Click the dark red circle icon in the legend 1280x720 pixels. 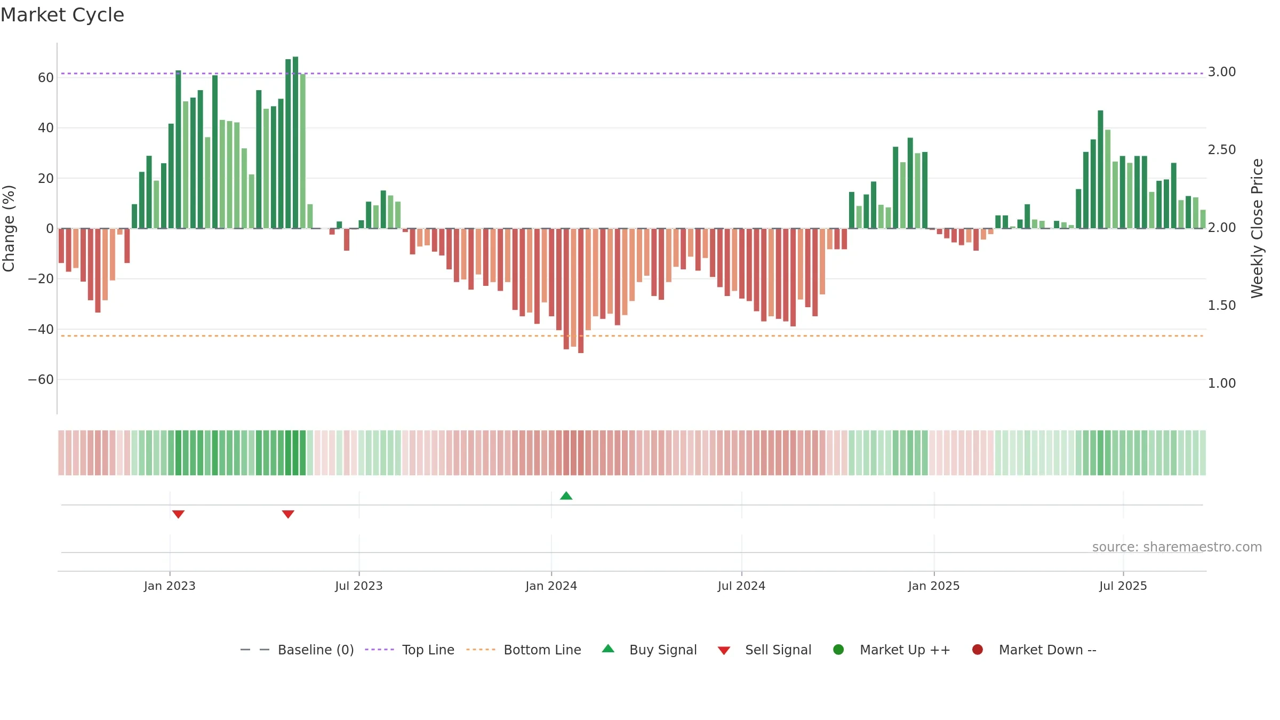tap(978, 650)
